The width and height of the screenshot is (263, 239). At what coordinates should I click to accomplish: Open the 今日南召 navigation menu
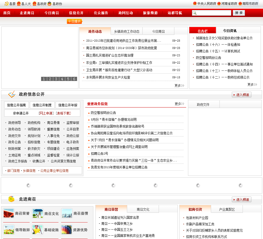click(x=52, y=13)
